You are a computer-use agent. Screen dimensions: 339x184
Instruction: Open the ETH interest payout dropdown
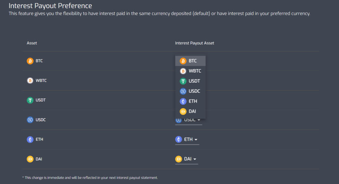[x=187, y=140]
